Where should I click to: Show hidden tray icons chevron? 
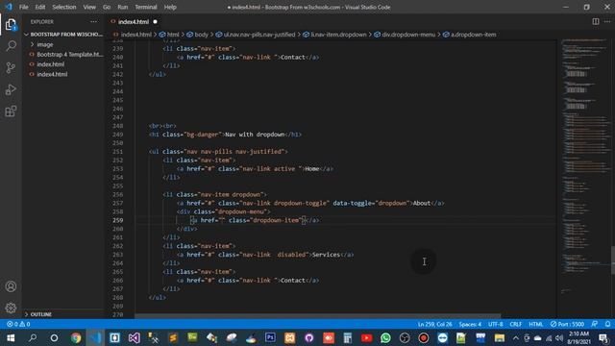point(516,337)
